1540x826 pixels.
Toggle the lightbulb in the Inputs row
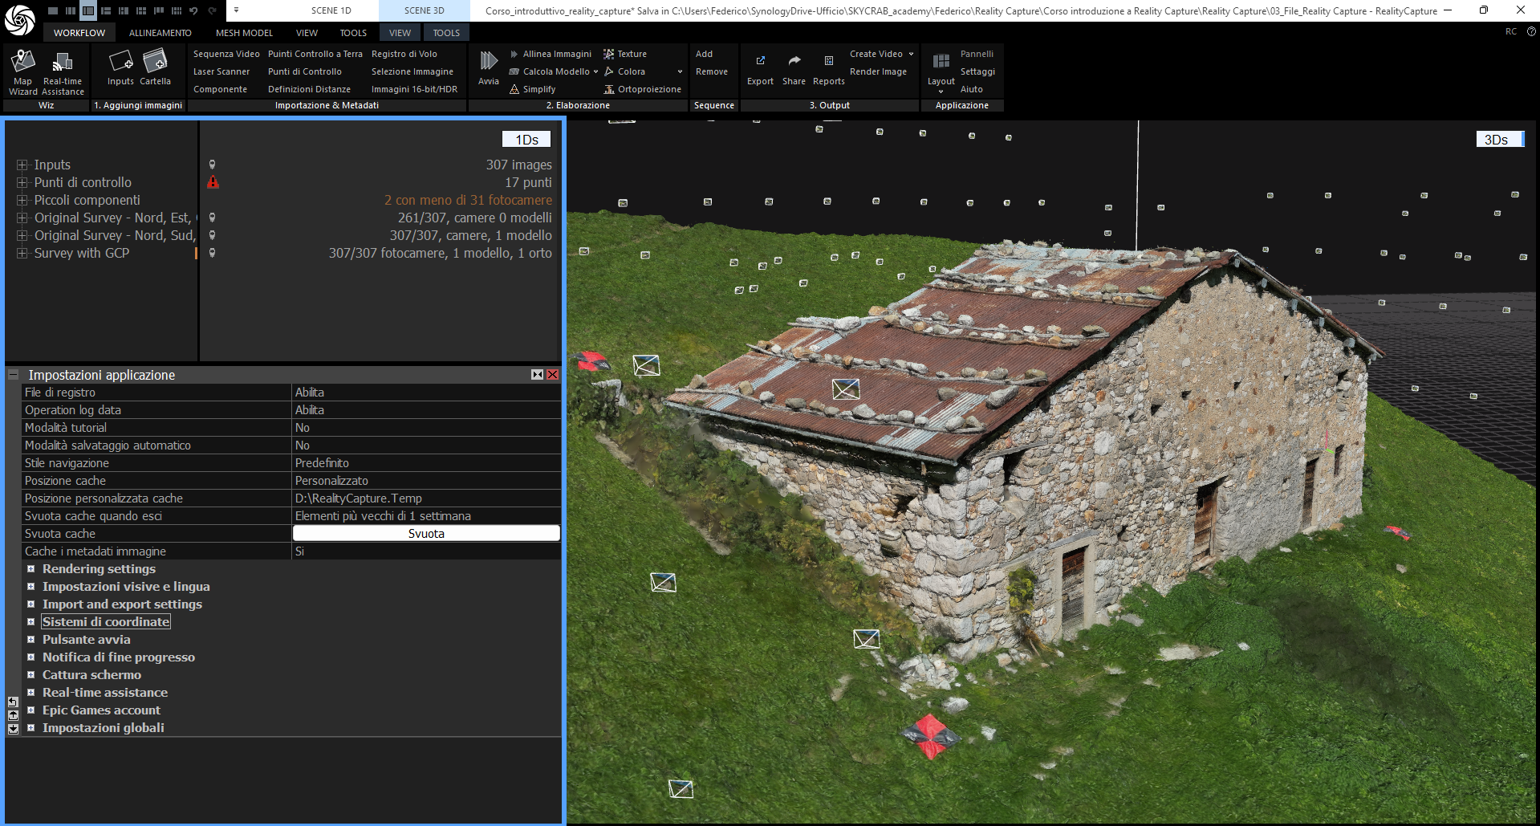[212, 165]
